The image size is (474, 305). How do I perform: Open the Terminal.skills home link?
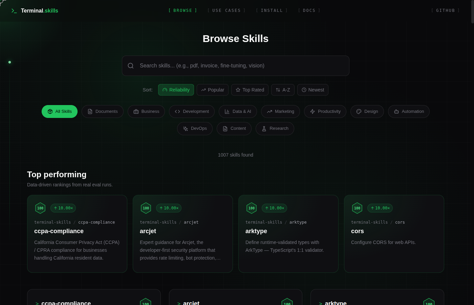click(x=35, y=11)
